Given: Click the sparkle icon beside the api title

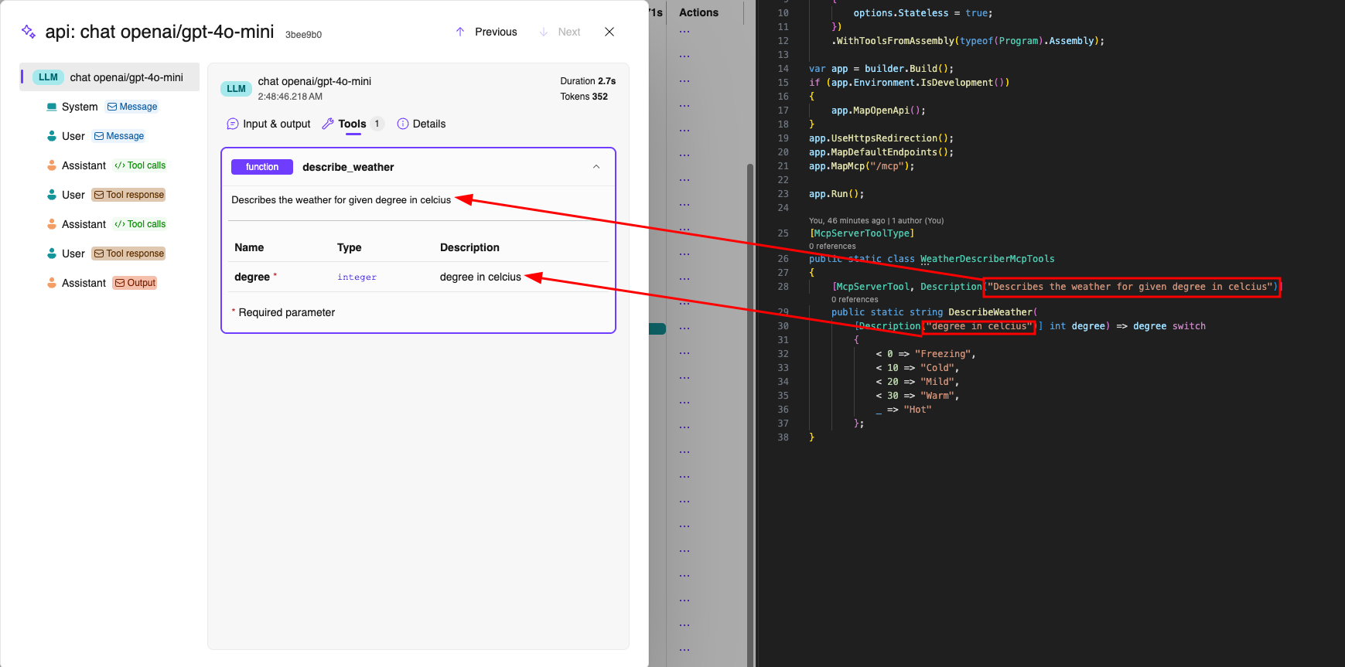Looking at the screenshot, I should point(29,32).
